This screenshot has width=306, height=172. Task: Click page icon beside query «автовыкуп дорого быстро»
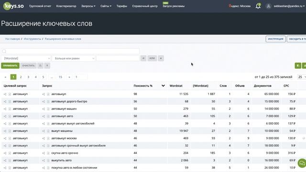pyautogui.click(x=48, y=102)
